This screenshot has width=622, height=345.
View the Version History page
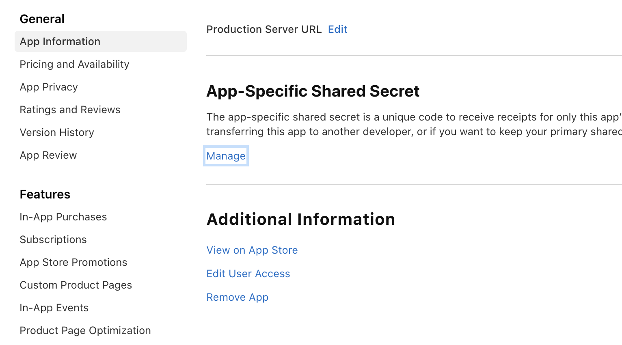[57, 132]
